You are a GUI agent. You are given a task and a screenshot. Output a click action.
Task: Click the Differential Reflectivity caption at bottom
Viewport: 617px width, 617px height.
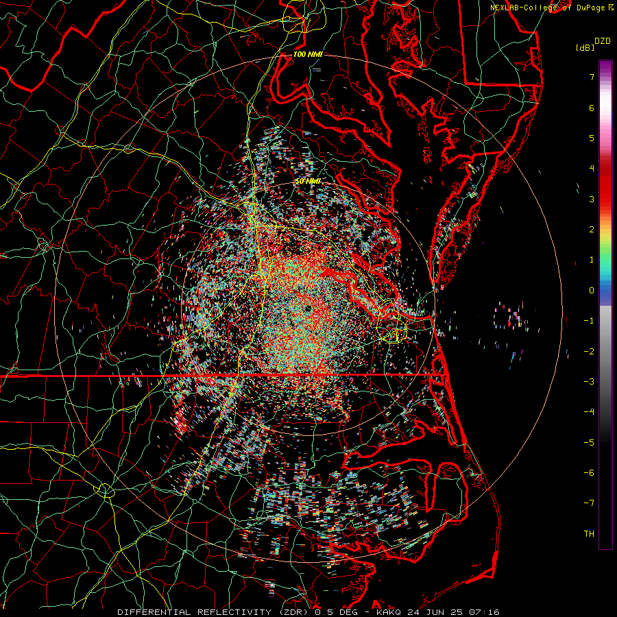[308, 612]
